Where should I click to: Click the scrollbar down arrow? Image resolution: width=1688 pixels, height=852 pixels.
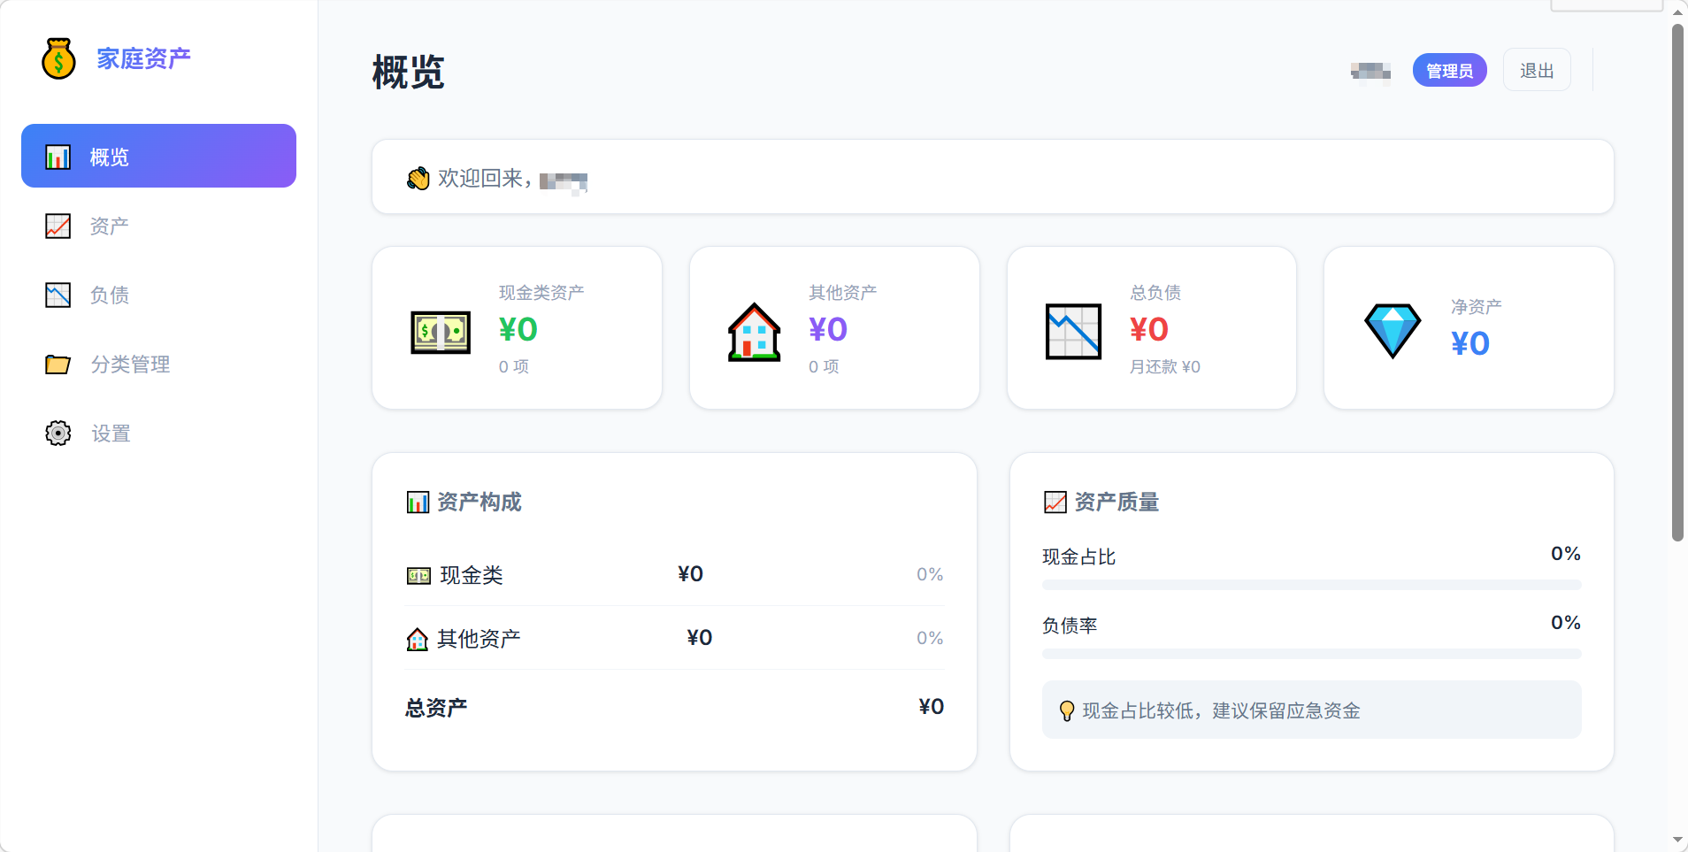(1677, 840)
